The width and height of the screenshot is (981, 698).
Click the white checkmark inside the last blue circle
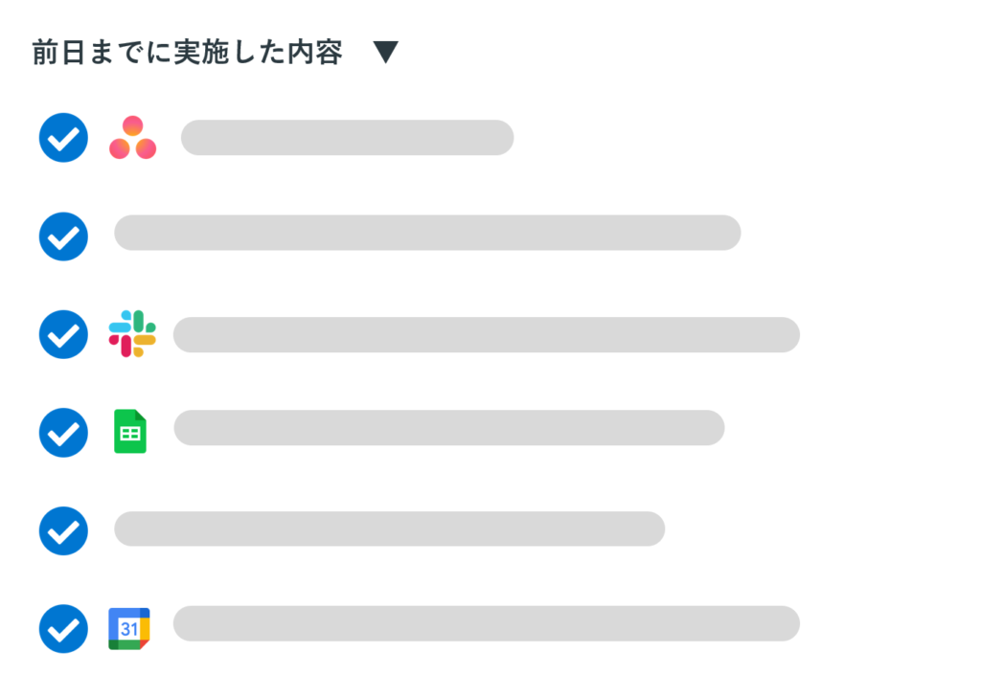point(63,630)
